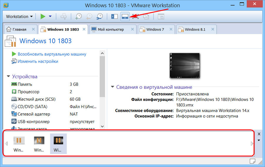The image size is (265, 167).
Task: Toggle the thumbnail bar icon
Action: 125,16
